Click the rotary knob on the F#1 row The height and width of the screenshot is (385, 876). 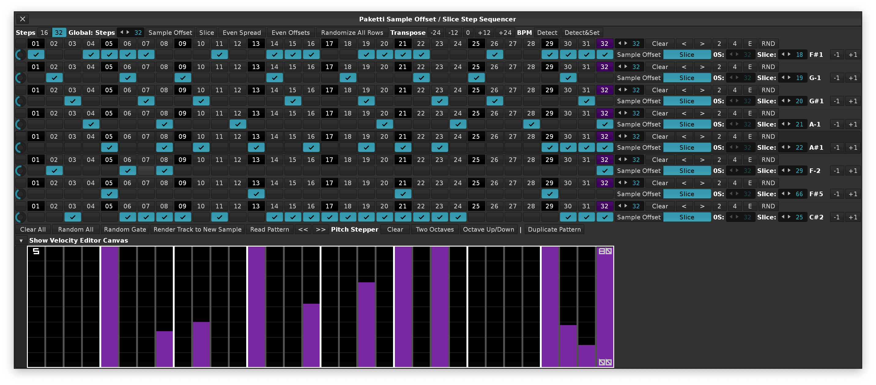click(20, 54)
